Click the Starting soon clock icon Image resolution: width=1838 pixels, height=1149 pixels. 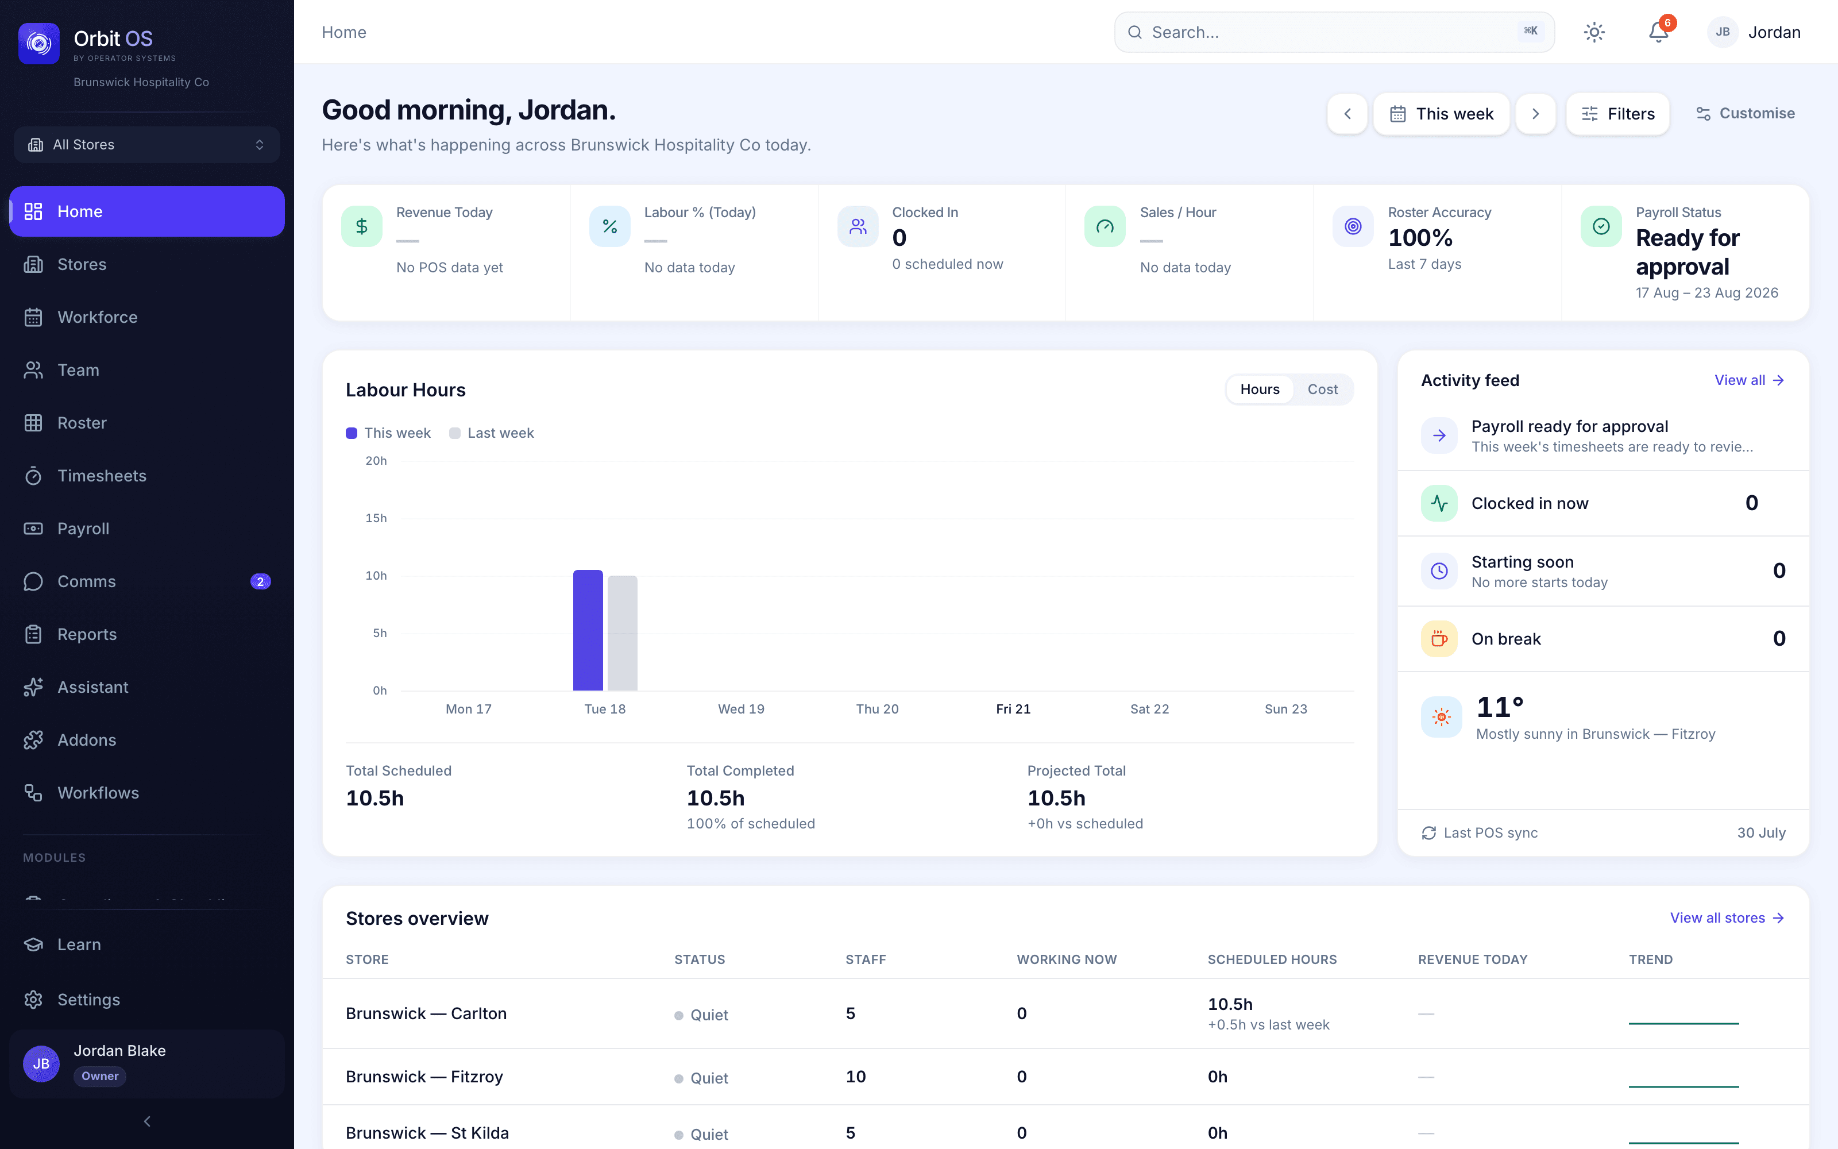pyautogui.click(x=1439, y=570)
